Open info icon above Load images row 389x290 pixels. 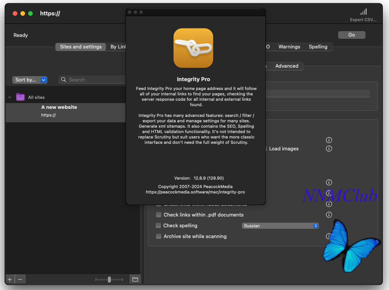tap(329, 140)
